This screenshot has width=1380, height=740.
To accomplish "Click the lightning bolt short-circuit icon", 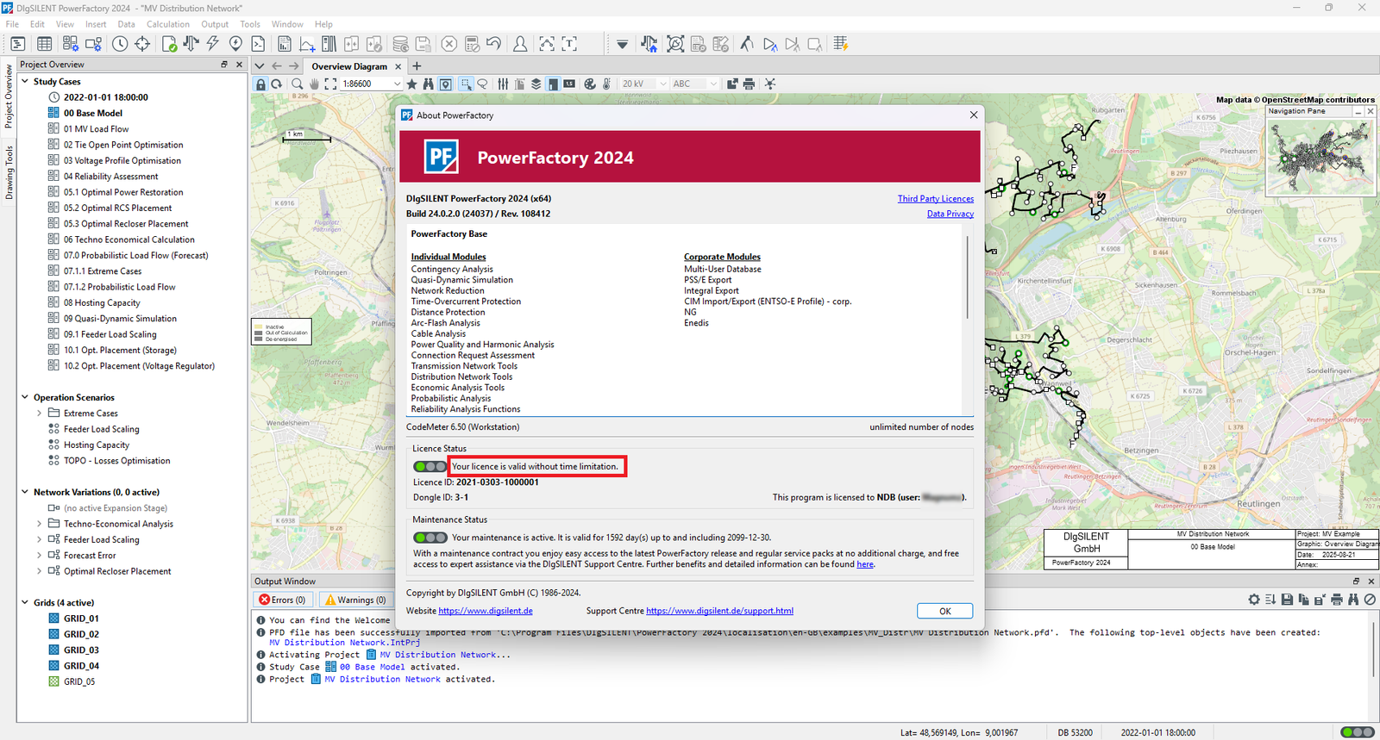I will tap(212, 44).
